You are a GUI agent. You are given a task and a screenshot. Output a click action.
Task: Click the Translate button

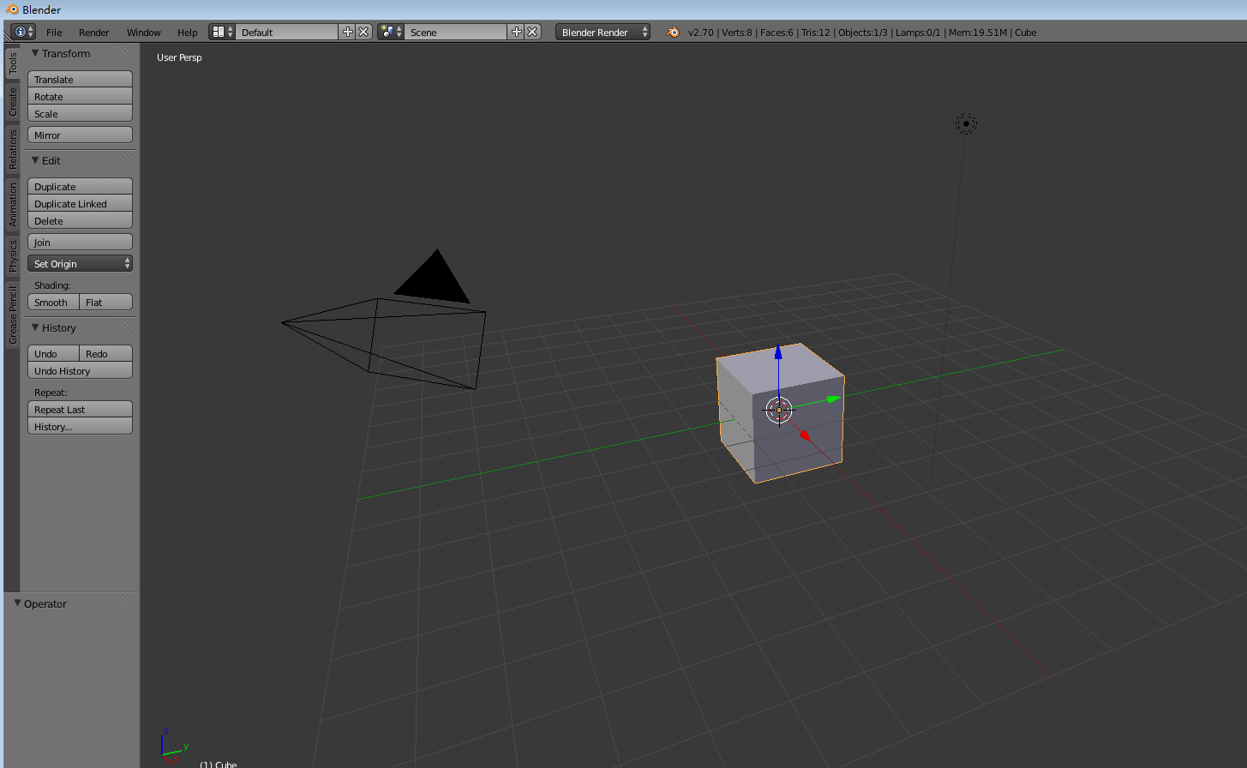pos(80,79)
